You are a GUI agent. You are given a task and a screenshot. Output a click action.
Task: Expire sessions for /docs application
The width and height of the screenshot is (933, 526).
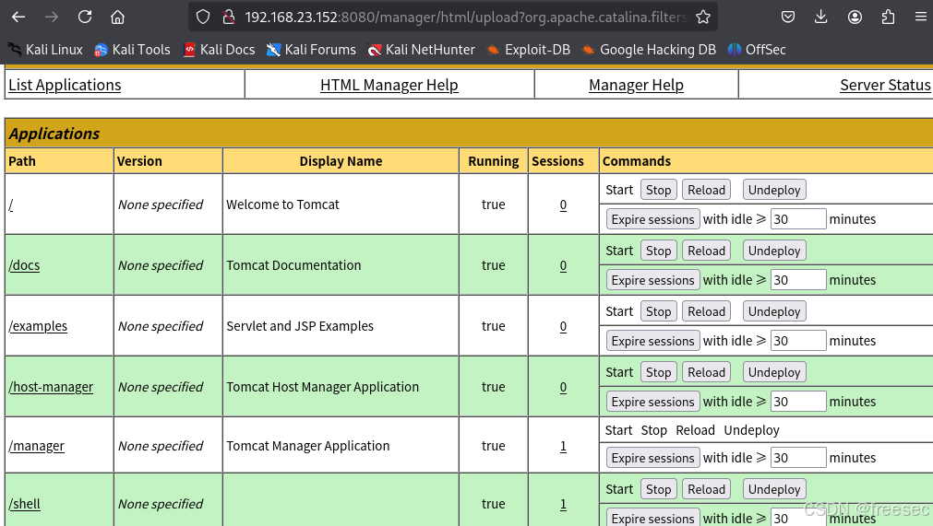pos(652,280)
